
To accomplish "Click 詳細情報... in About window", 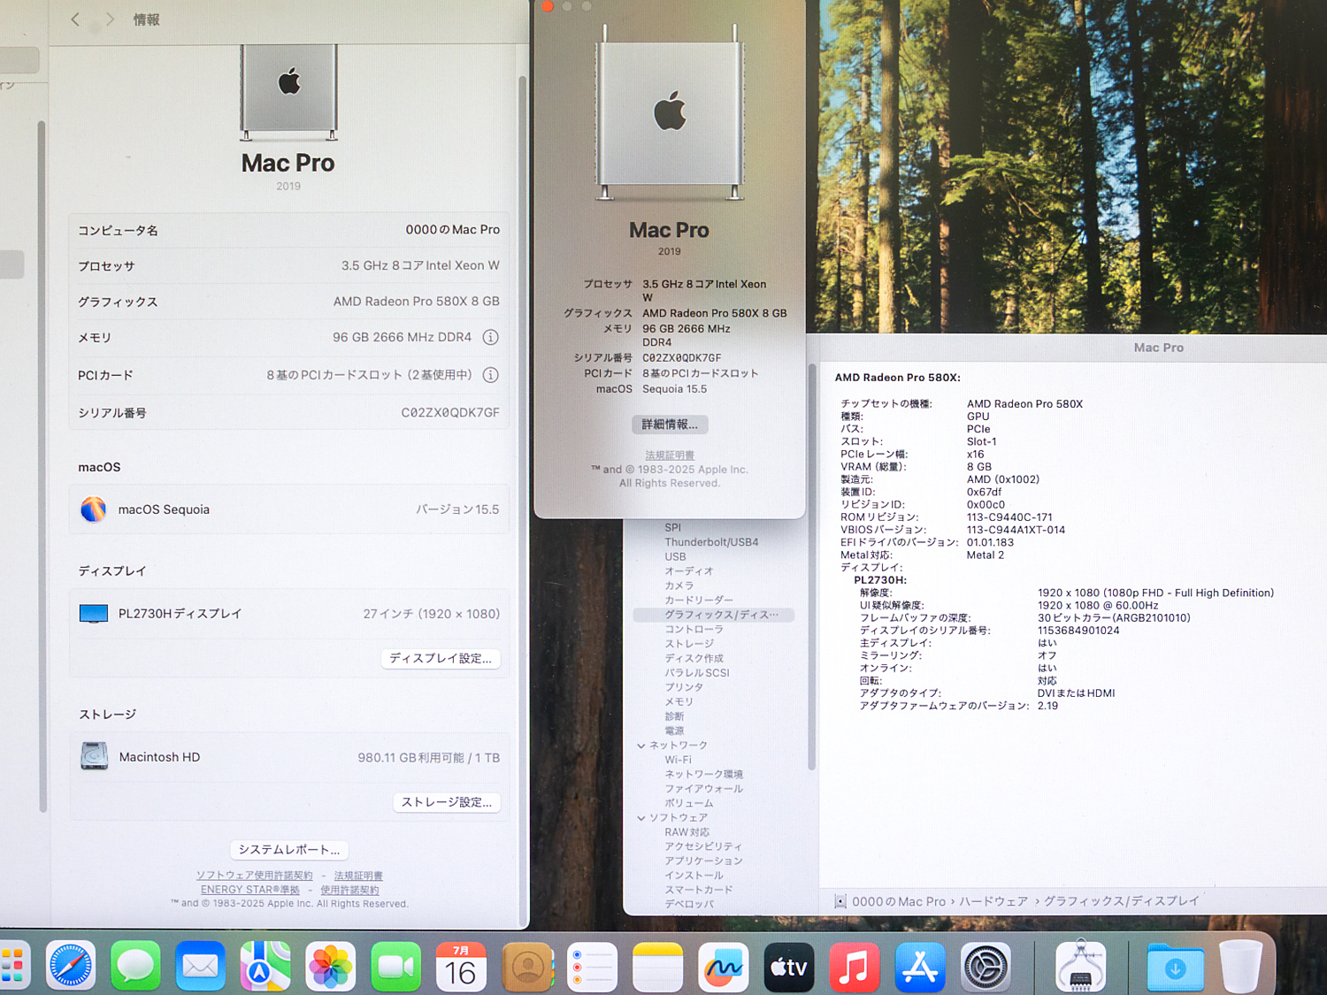I will point(670,425).
